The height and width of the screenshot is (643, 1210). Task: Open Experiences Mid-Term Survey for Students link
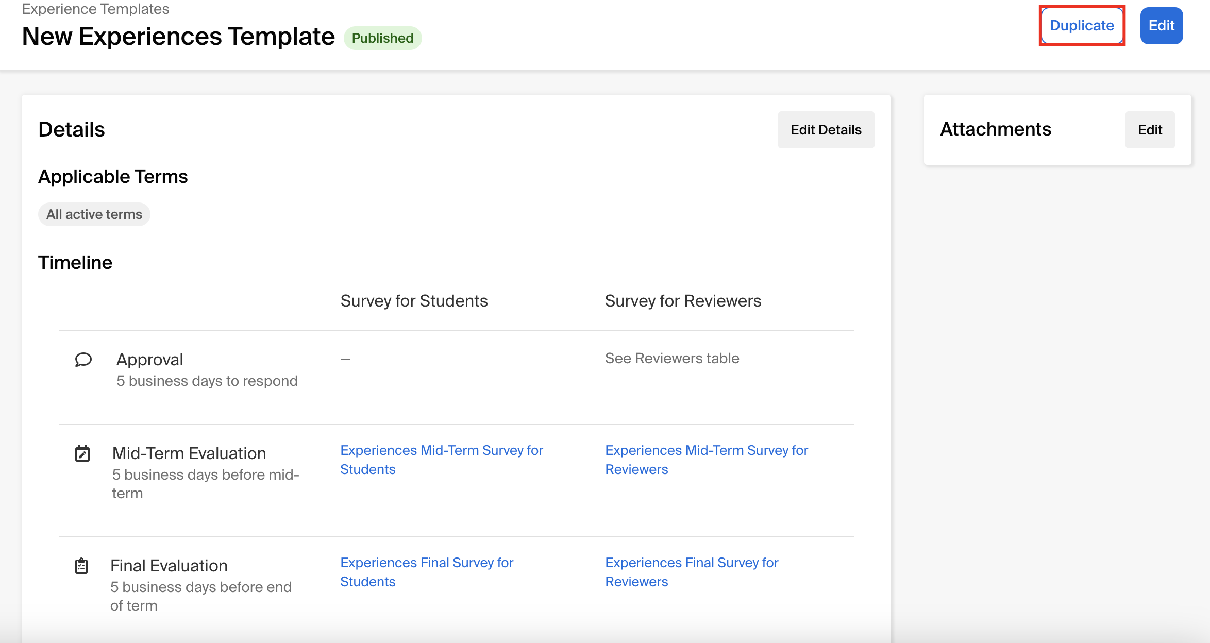(442, 460)
